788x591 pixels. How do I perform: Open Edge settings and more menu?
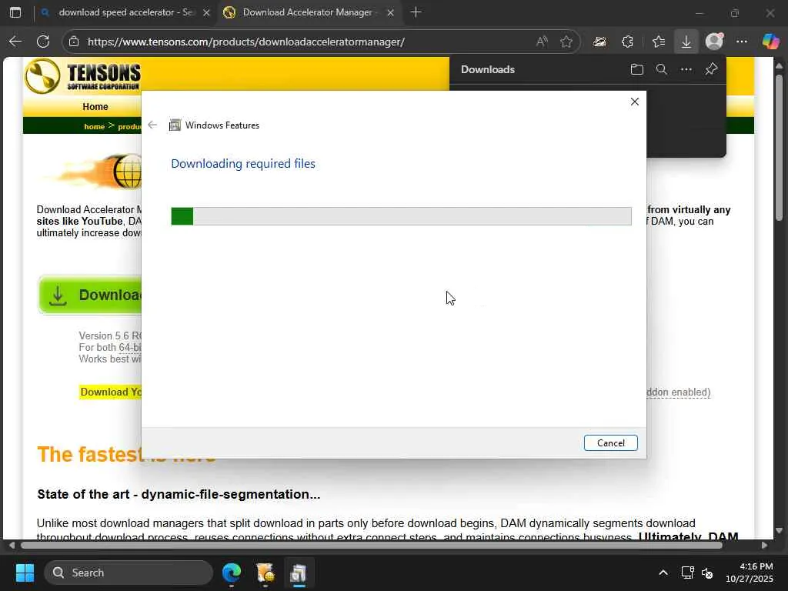pos(742,42)
